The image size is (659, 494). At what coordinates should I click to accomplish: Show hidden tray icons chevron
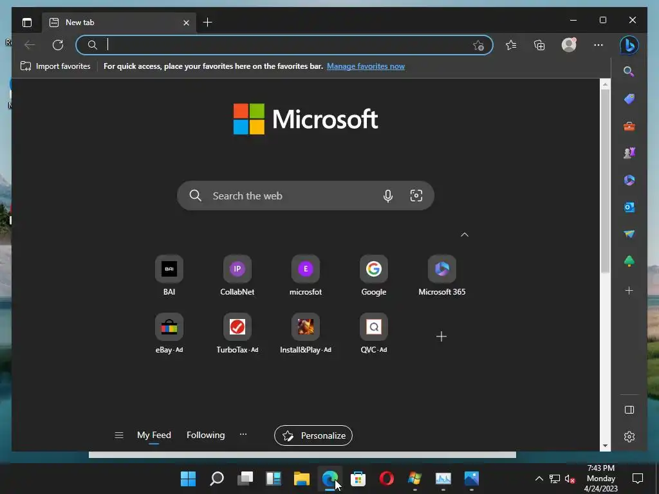click(x=539, y=479)
